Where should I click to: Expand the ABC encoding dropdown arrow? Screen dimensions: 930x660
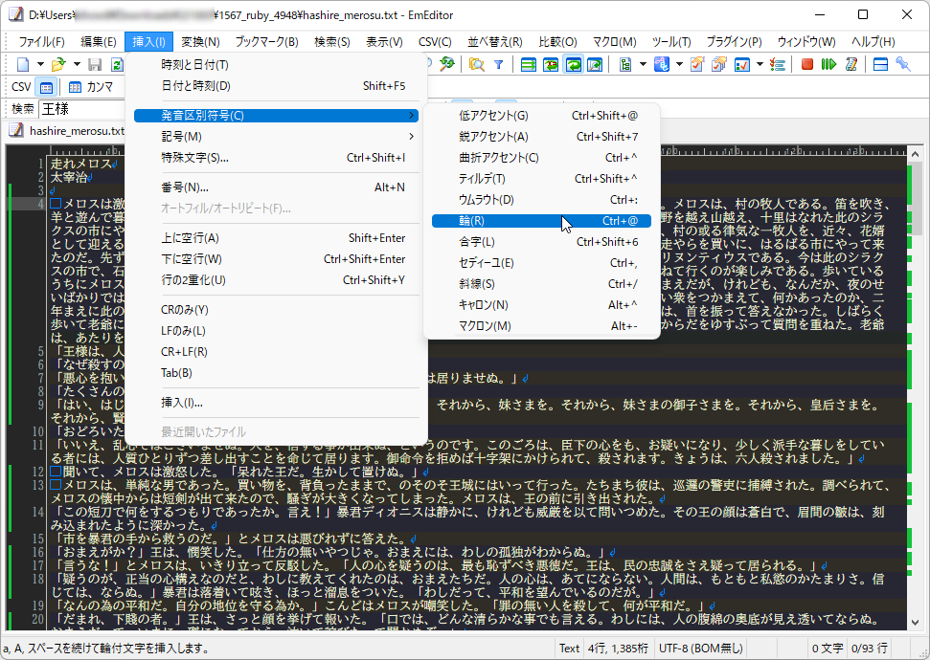click(x=679, y=65)
